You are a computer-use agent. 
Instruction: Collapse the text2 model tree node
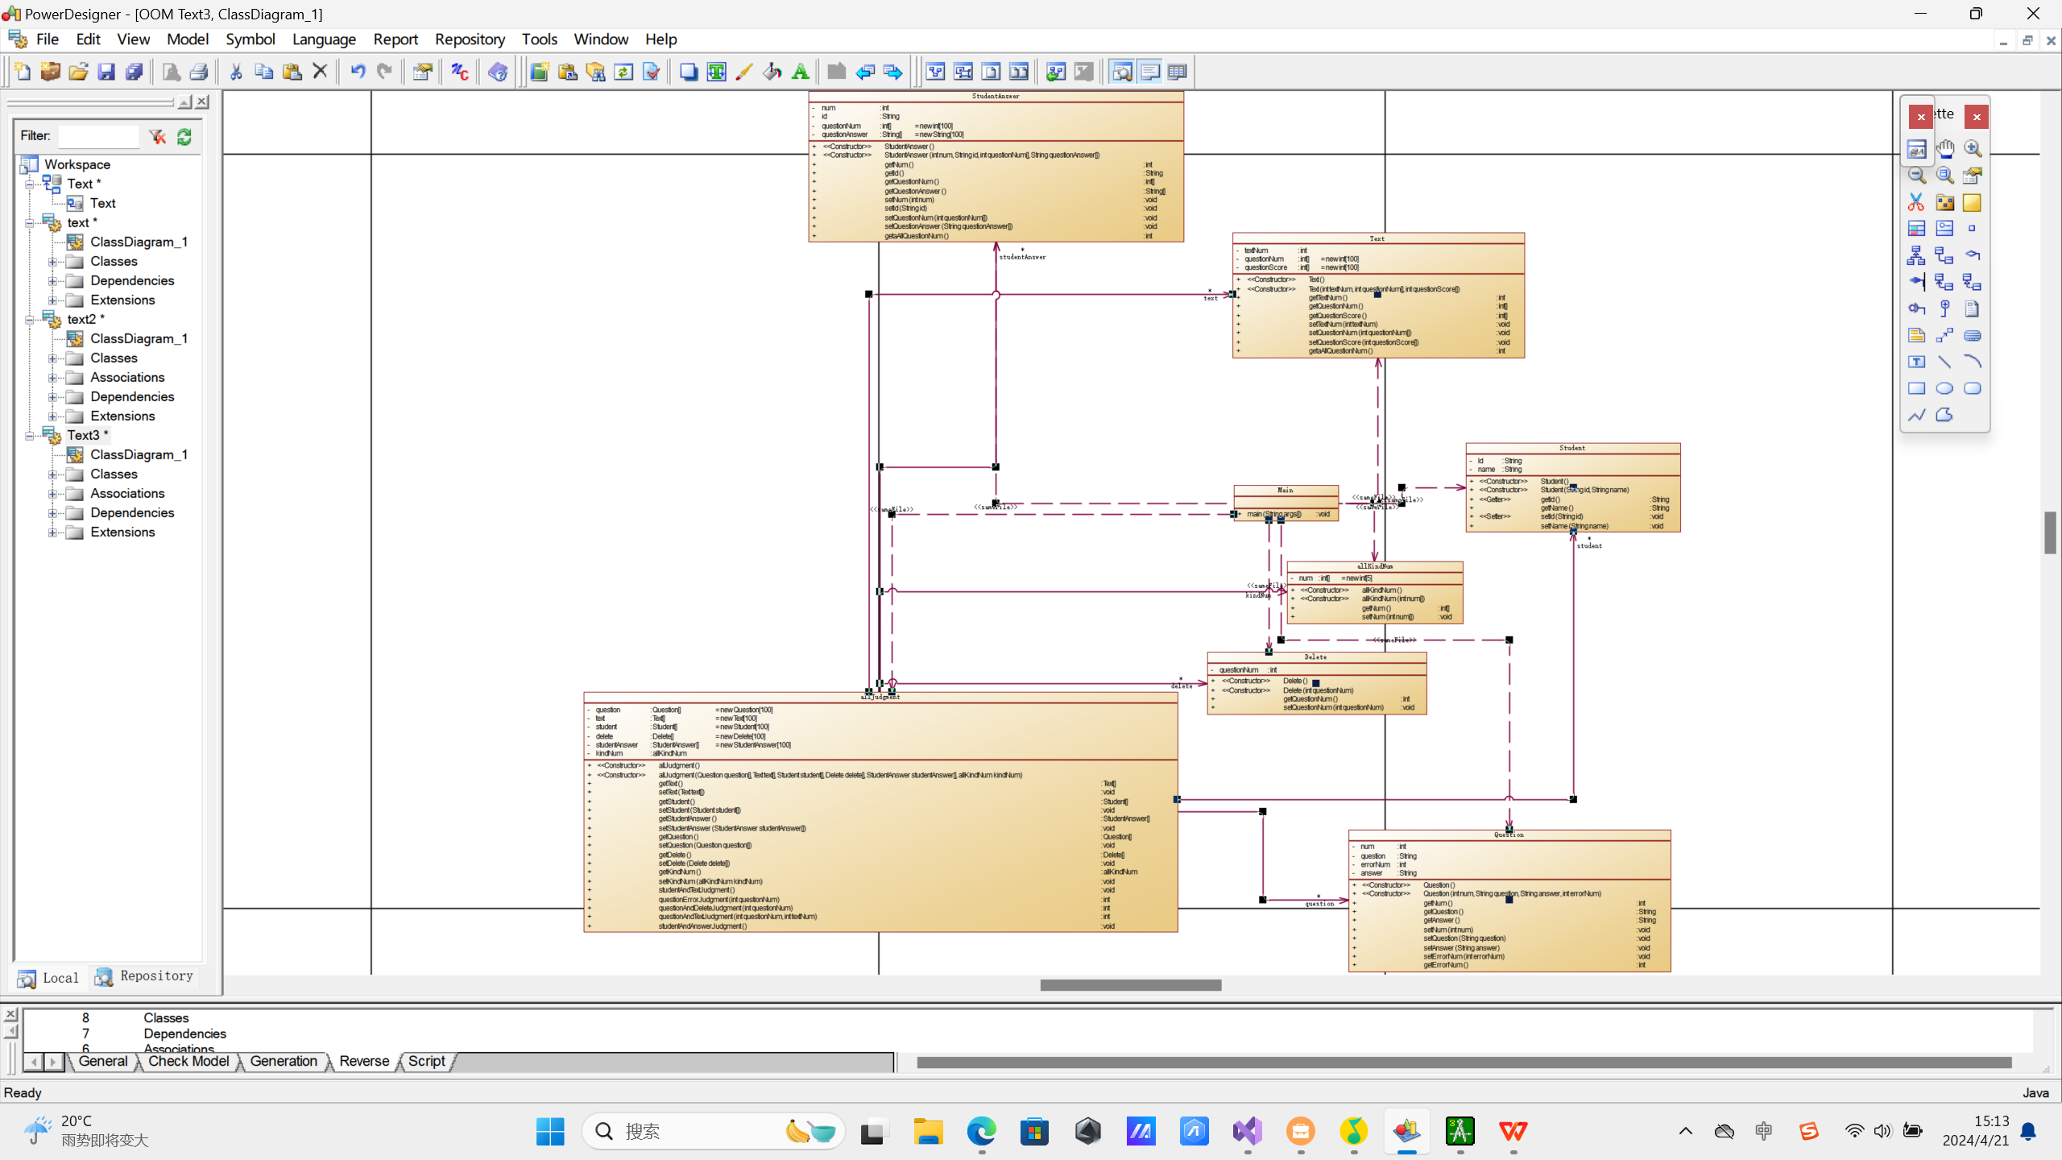pyautogui.click(x=30, y=319)
